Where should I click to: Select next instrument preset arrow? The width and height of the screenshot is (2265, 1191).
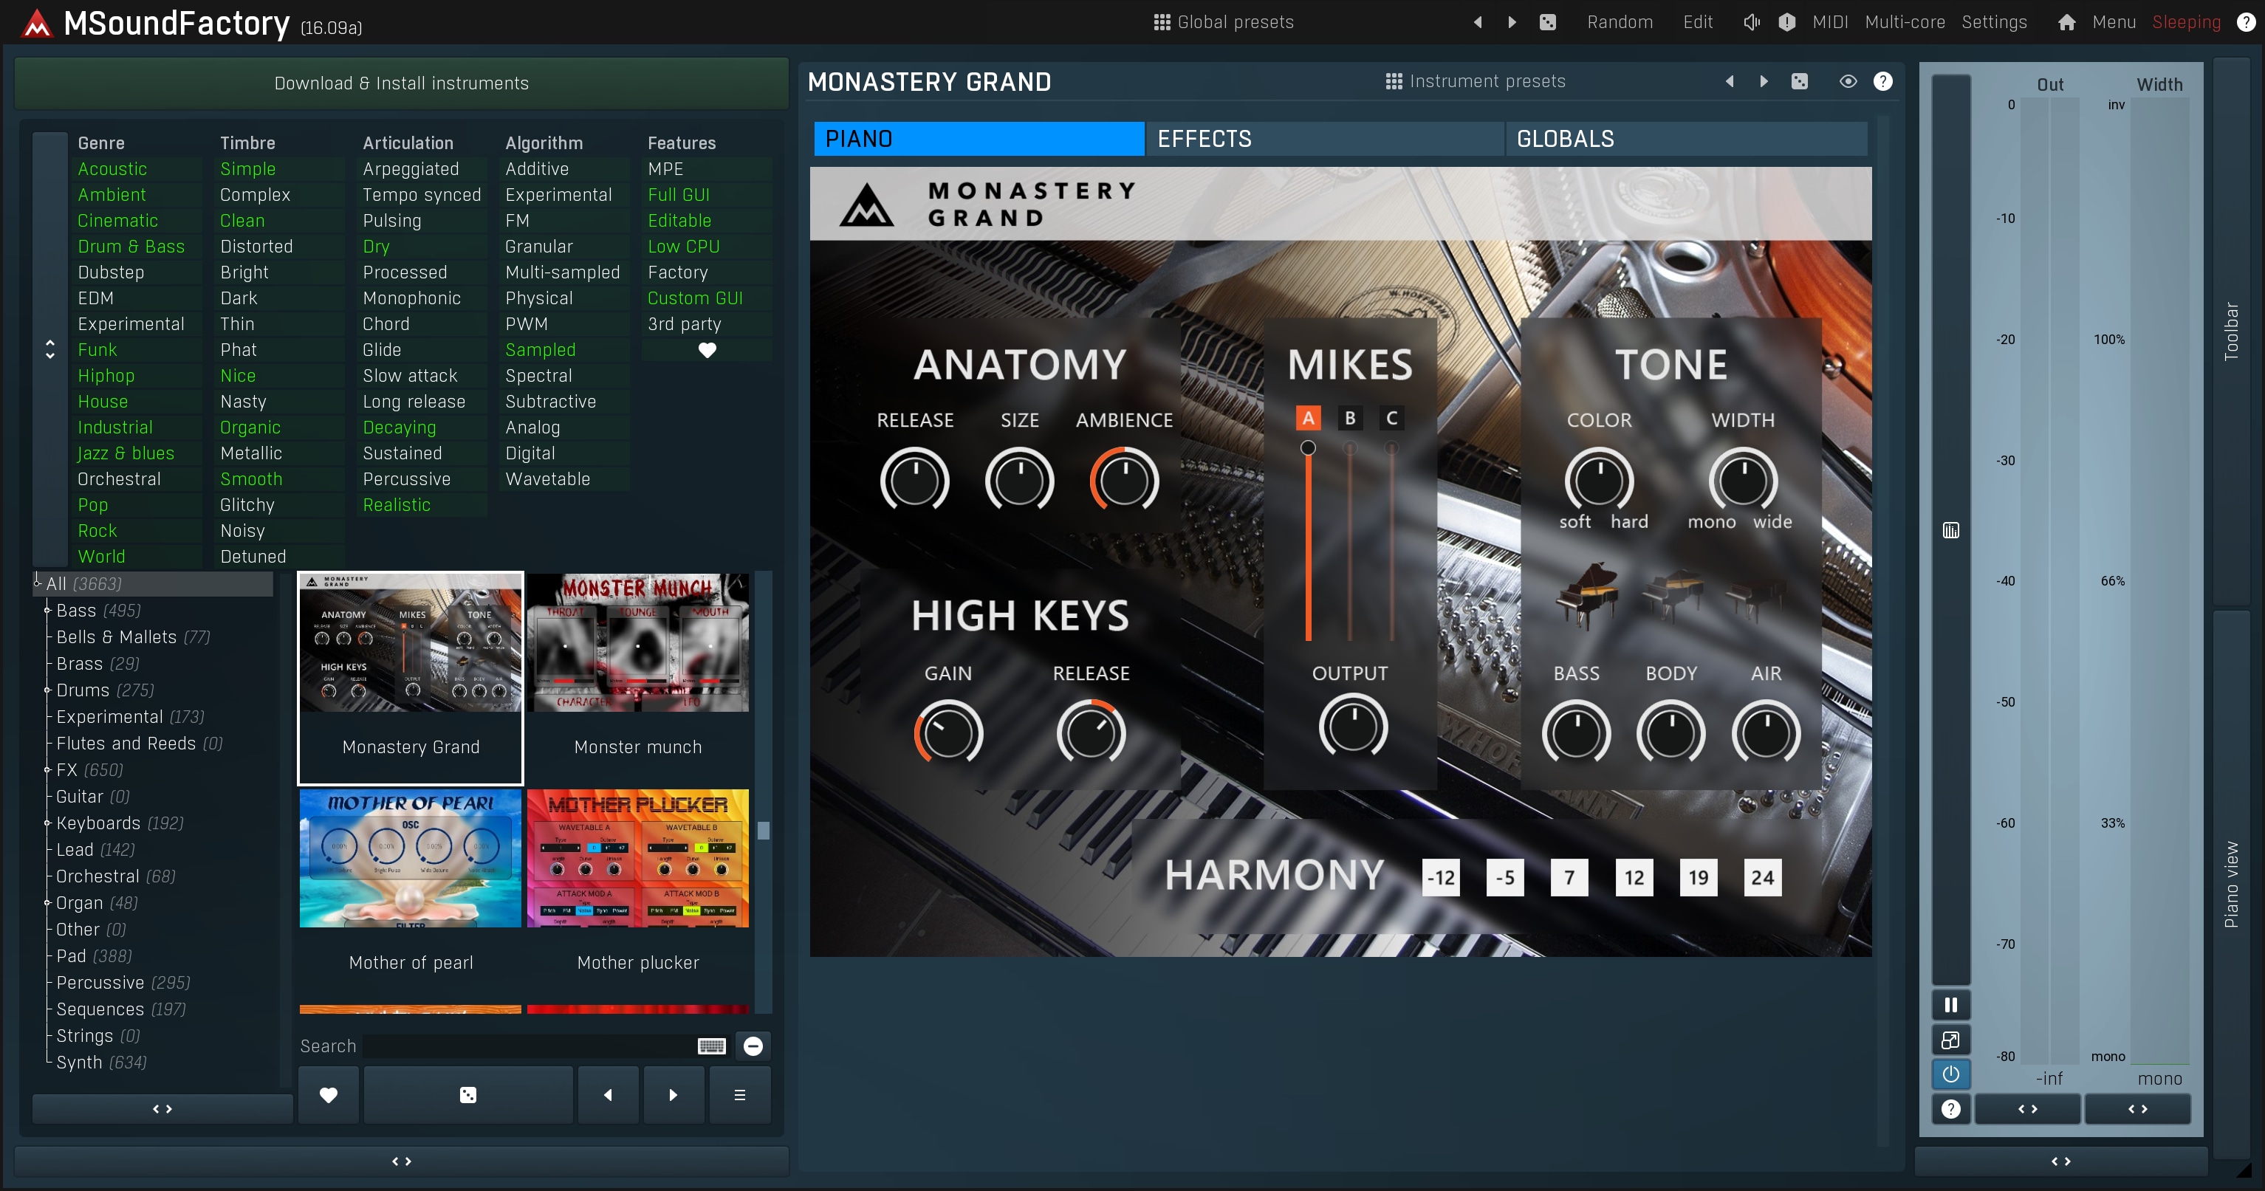[x=1763, y=81]
